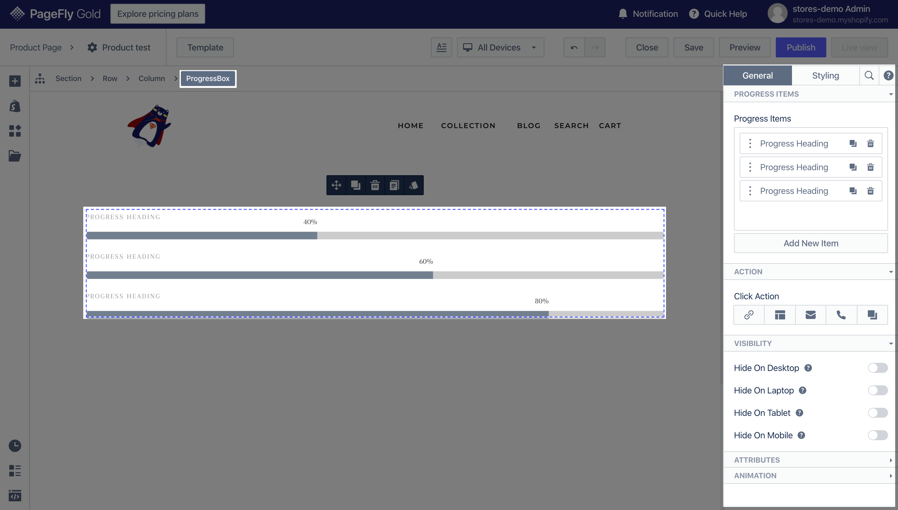Select ProgressBox in the breadcrumb
898x510 pixels.
208,79
